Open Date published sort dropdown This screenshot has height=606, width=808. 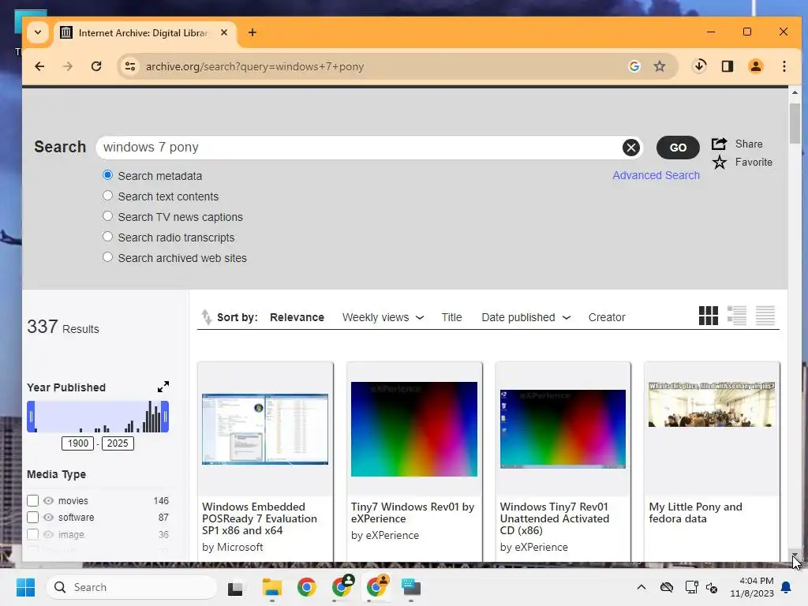526,317
